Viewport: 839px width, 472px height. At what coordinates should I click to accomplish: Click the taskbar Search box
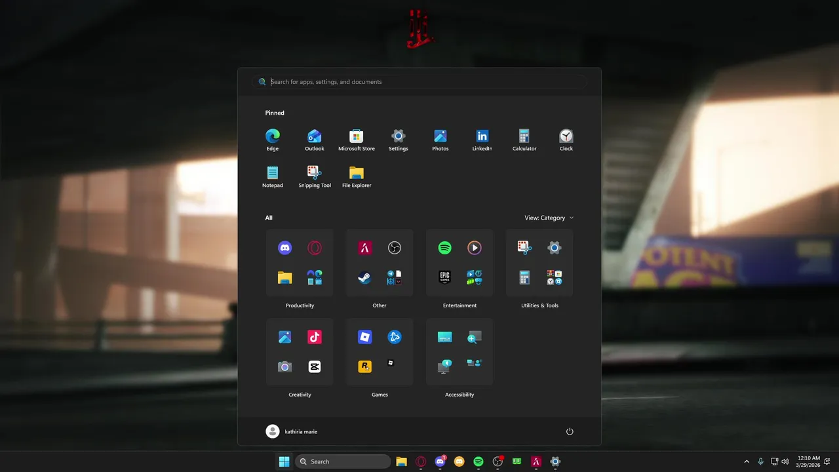(343, 462)
